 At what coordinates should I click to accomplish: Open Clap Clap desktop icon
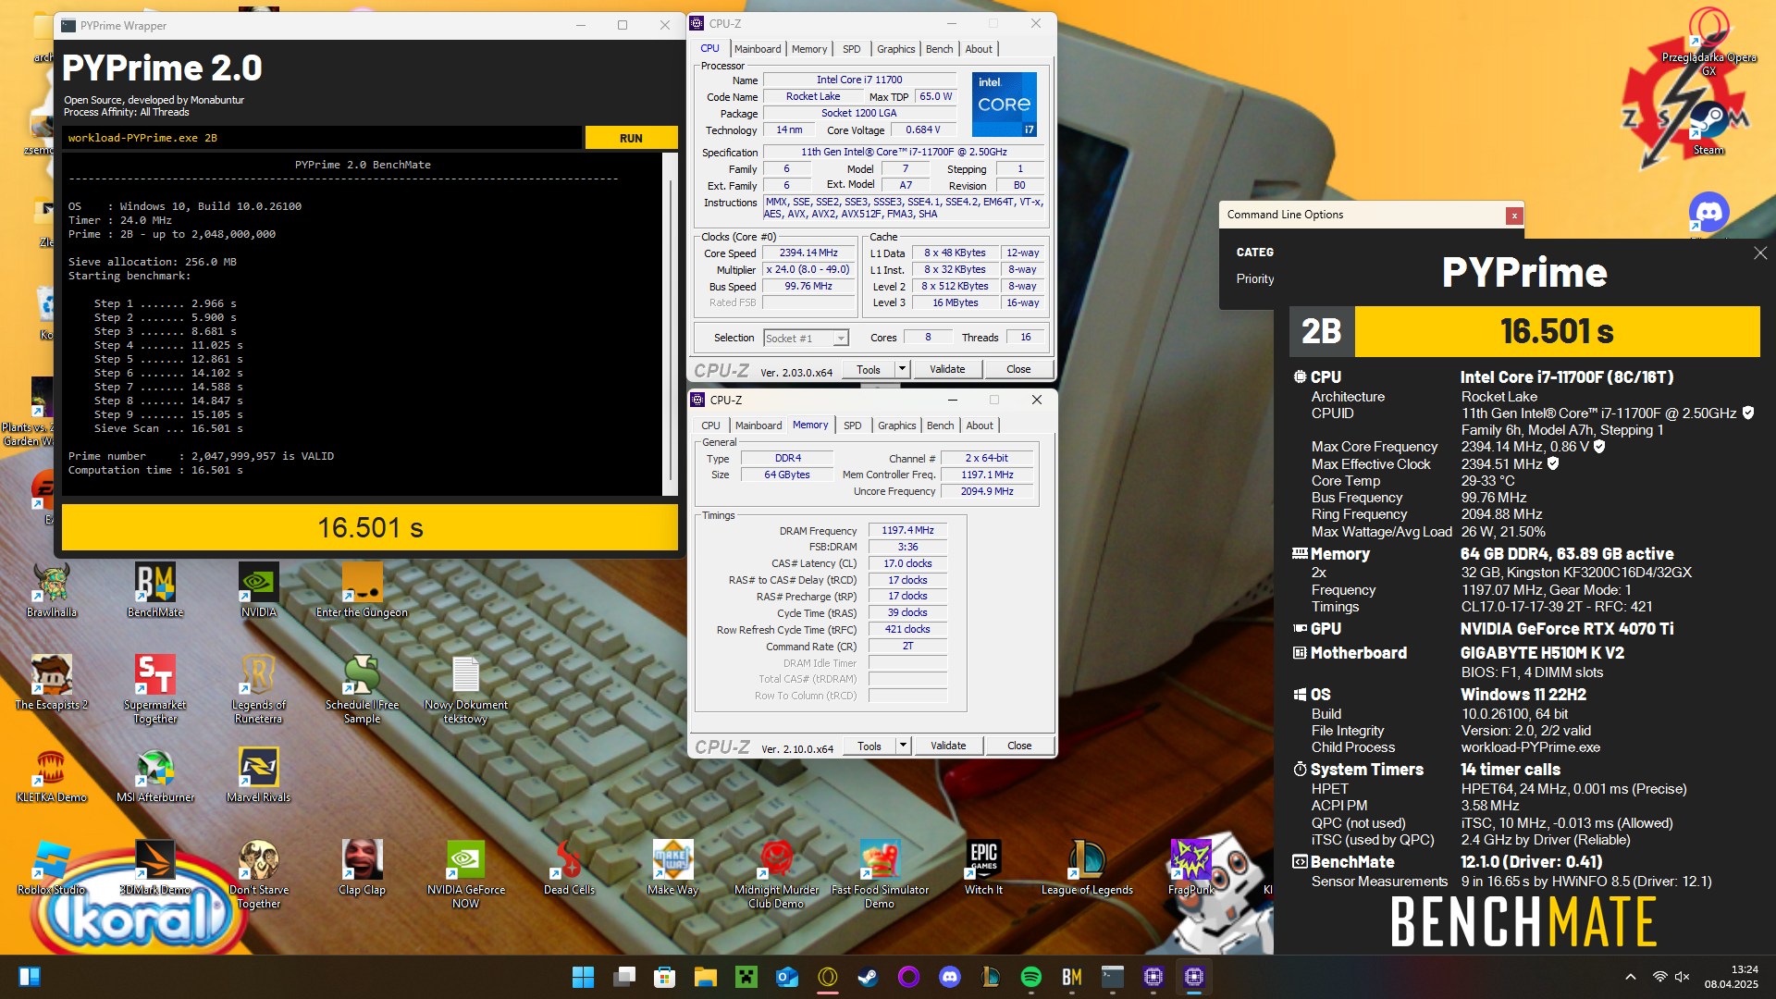coord(362,868)
